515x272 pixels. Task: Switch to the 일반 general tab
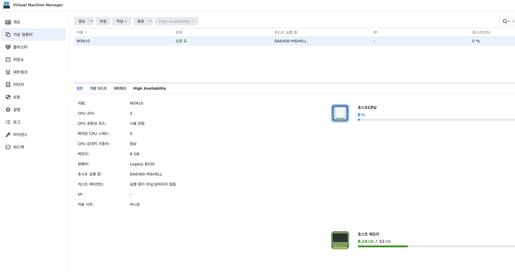coord(80,89)
